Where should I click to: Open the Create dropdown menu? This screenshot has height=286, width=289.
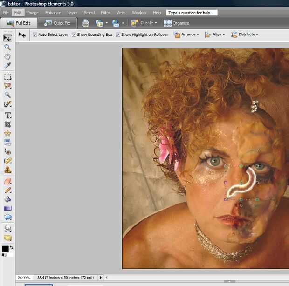(144, 23)
